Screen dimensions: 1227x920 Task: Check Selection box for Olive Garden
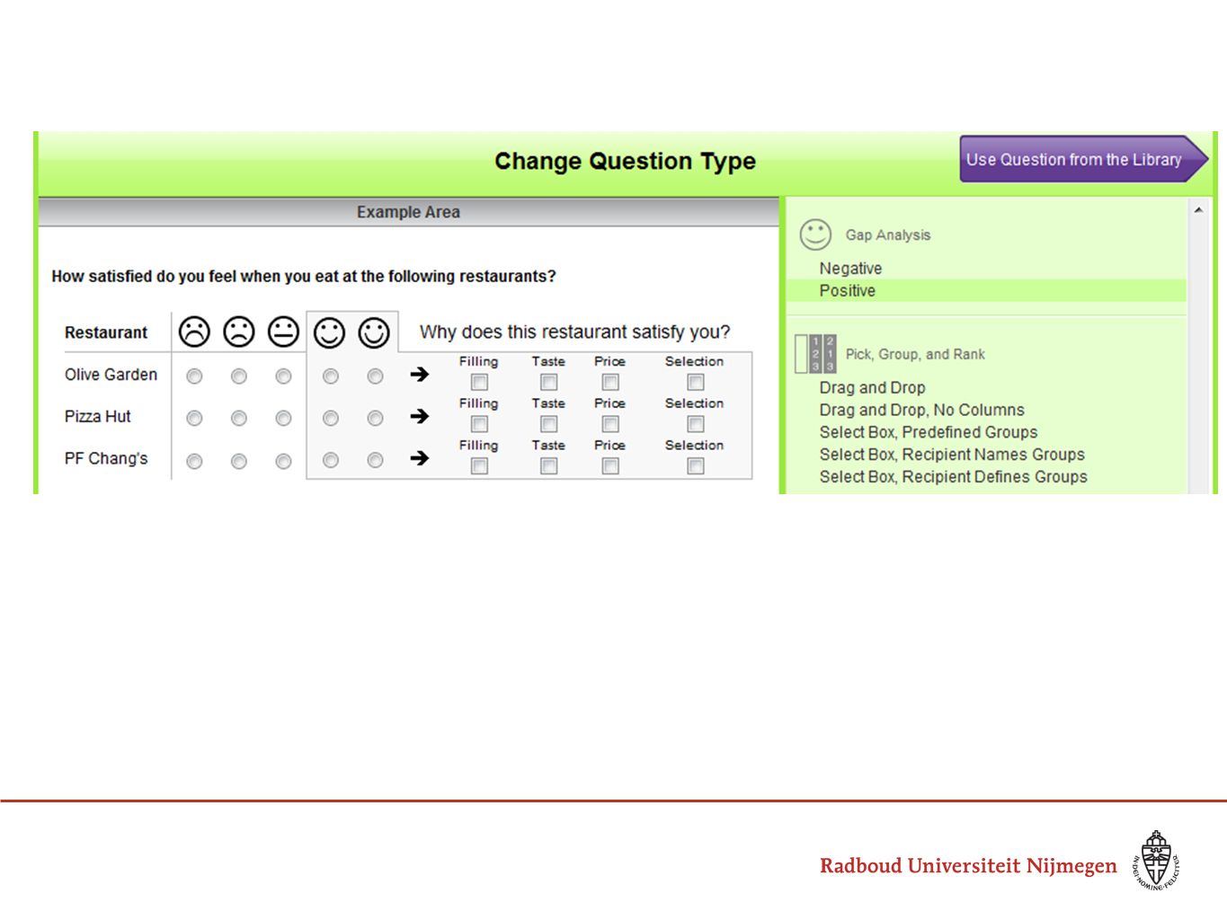pos(695,382)
